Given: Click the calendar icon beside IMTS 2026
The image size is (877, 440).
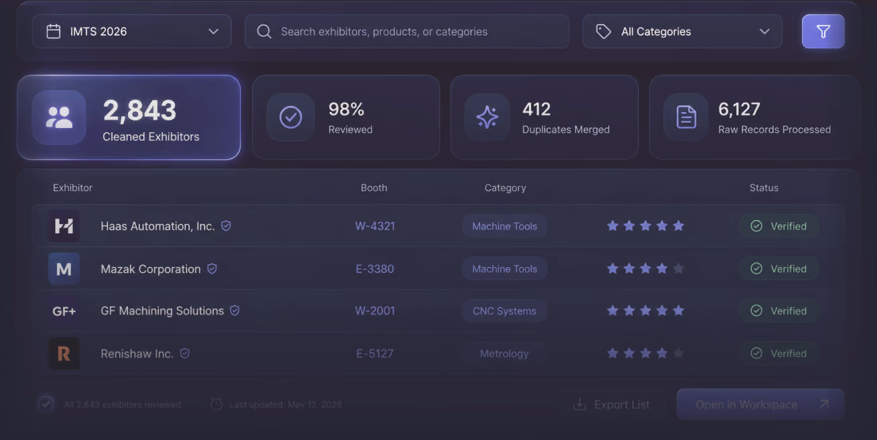Looking at the screenshot, I should pyautogui.click(x=54, y=32).
